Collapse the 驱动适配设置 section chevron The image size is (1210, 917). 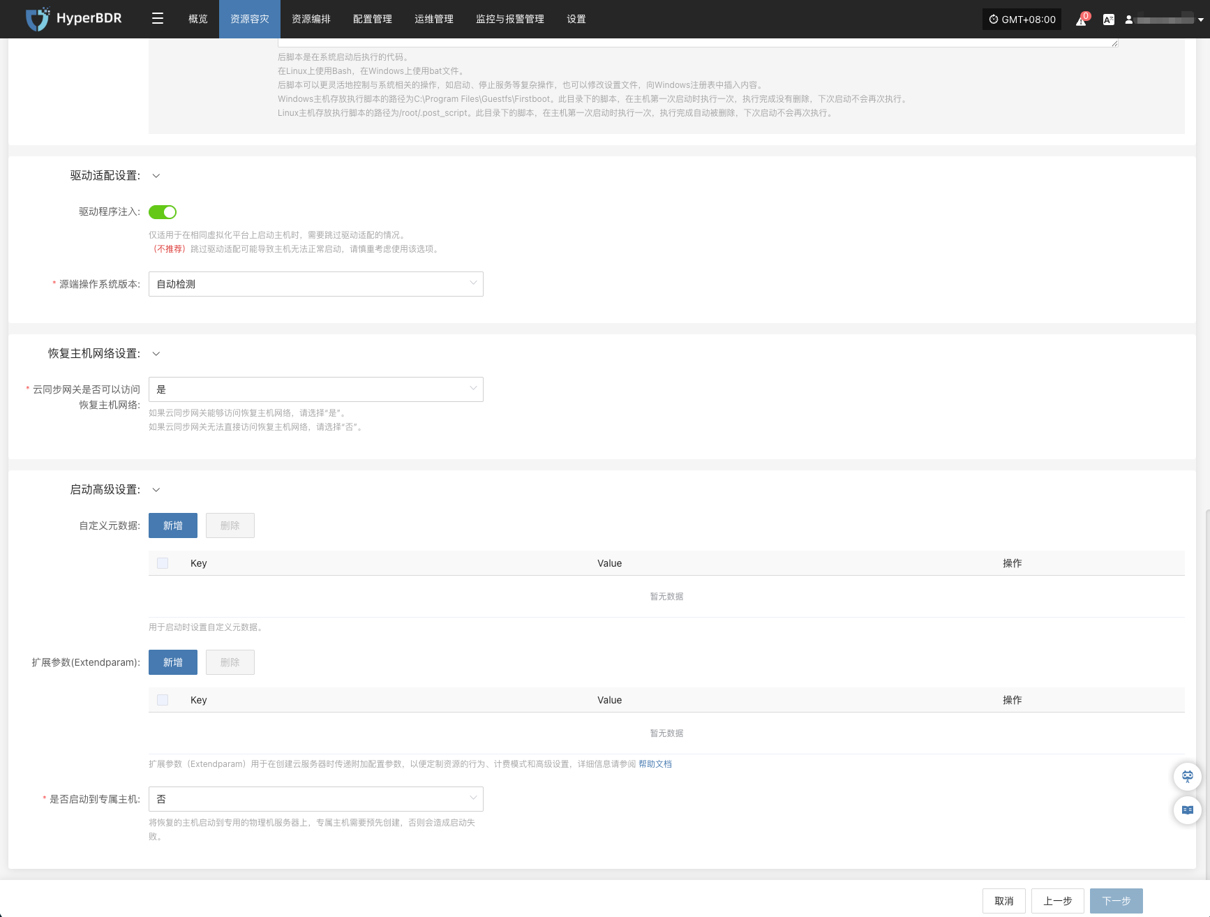(156, 176)
